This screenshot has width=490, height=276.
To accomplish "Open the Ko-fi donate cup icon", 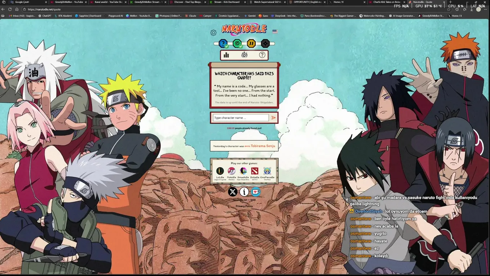I will coord(256,192).
